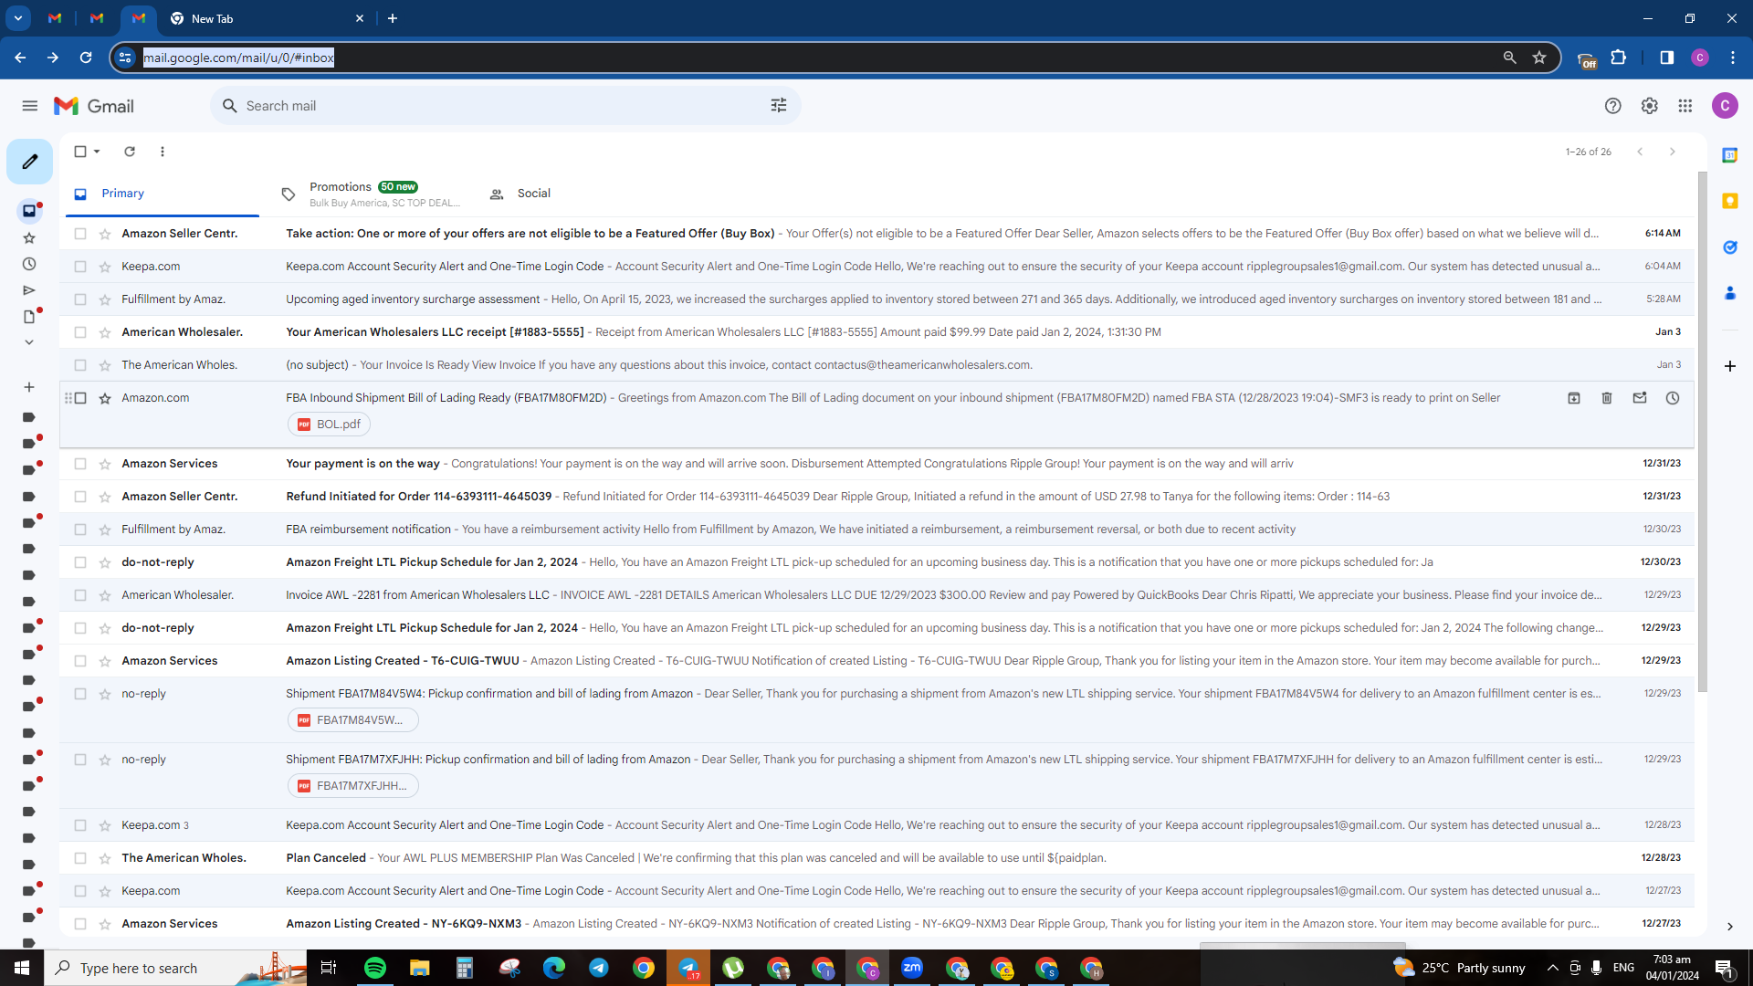Show hidden system tray icons
The height and width of the screenshot is (986, 1753).
pyautogui.click(x=1553, y=968)
